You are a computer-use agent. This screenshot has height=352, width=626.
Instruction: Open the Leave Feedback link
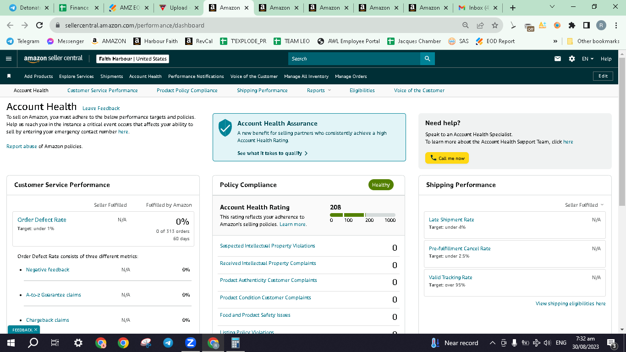click(x=101, y=108)
